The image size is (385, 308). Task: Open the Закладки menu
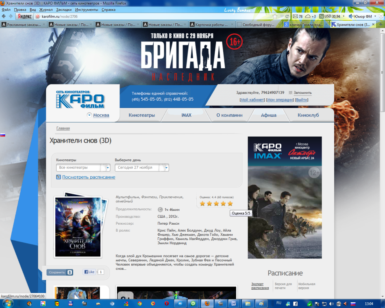coord(64,10)
